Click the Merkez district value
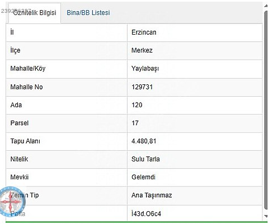The image size is (268, 224). click(x=142, y=50)
